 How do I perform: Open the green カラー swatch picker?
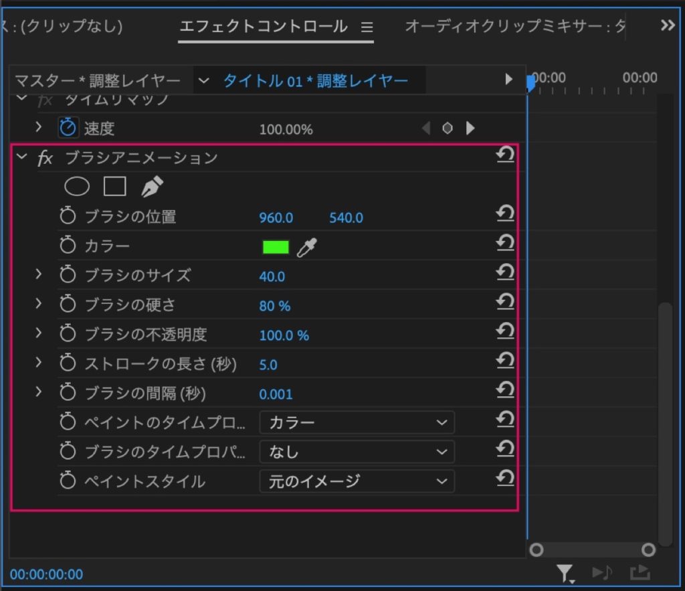coord(276,247)
